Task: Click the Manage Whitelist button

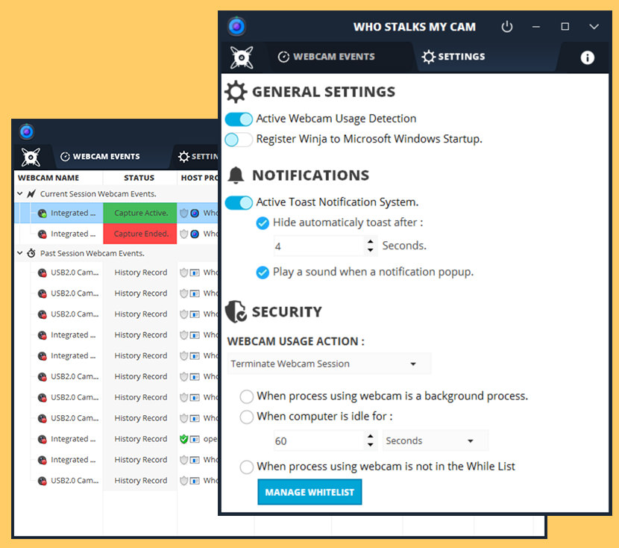Action: 309,492
